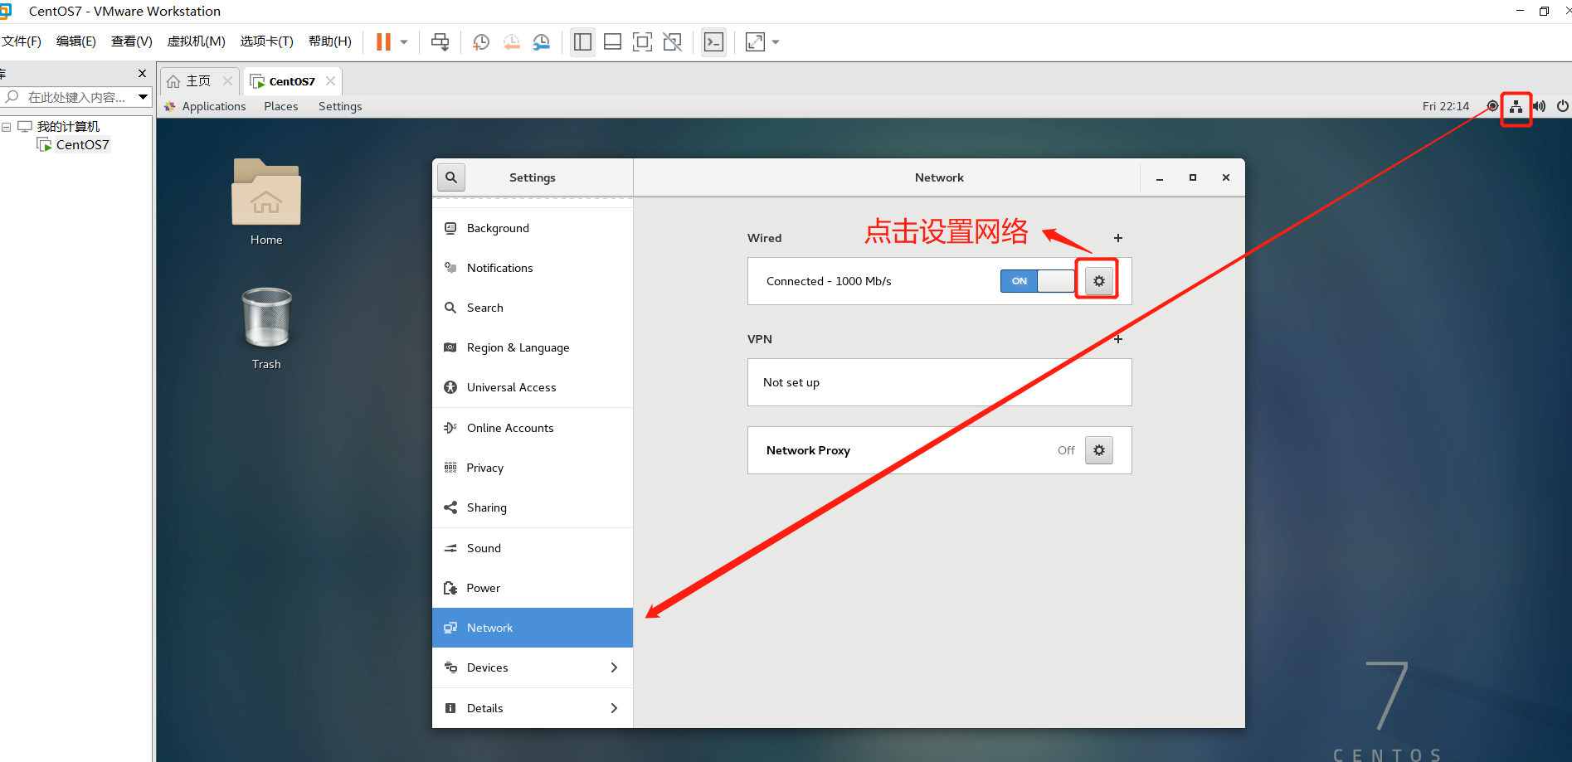Open wired connection gear settings
The width and height of the screenshot is (1572, 762).
click(x=1099, y=281)
